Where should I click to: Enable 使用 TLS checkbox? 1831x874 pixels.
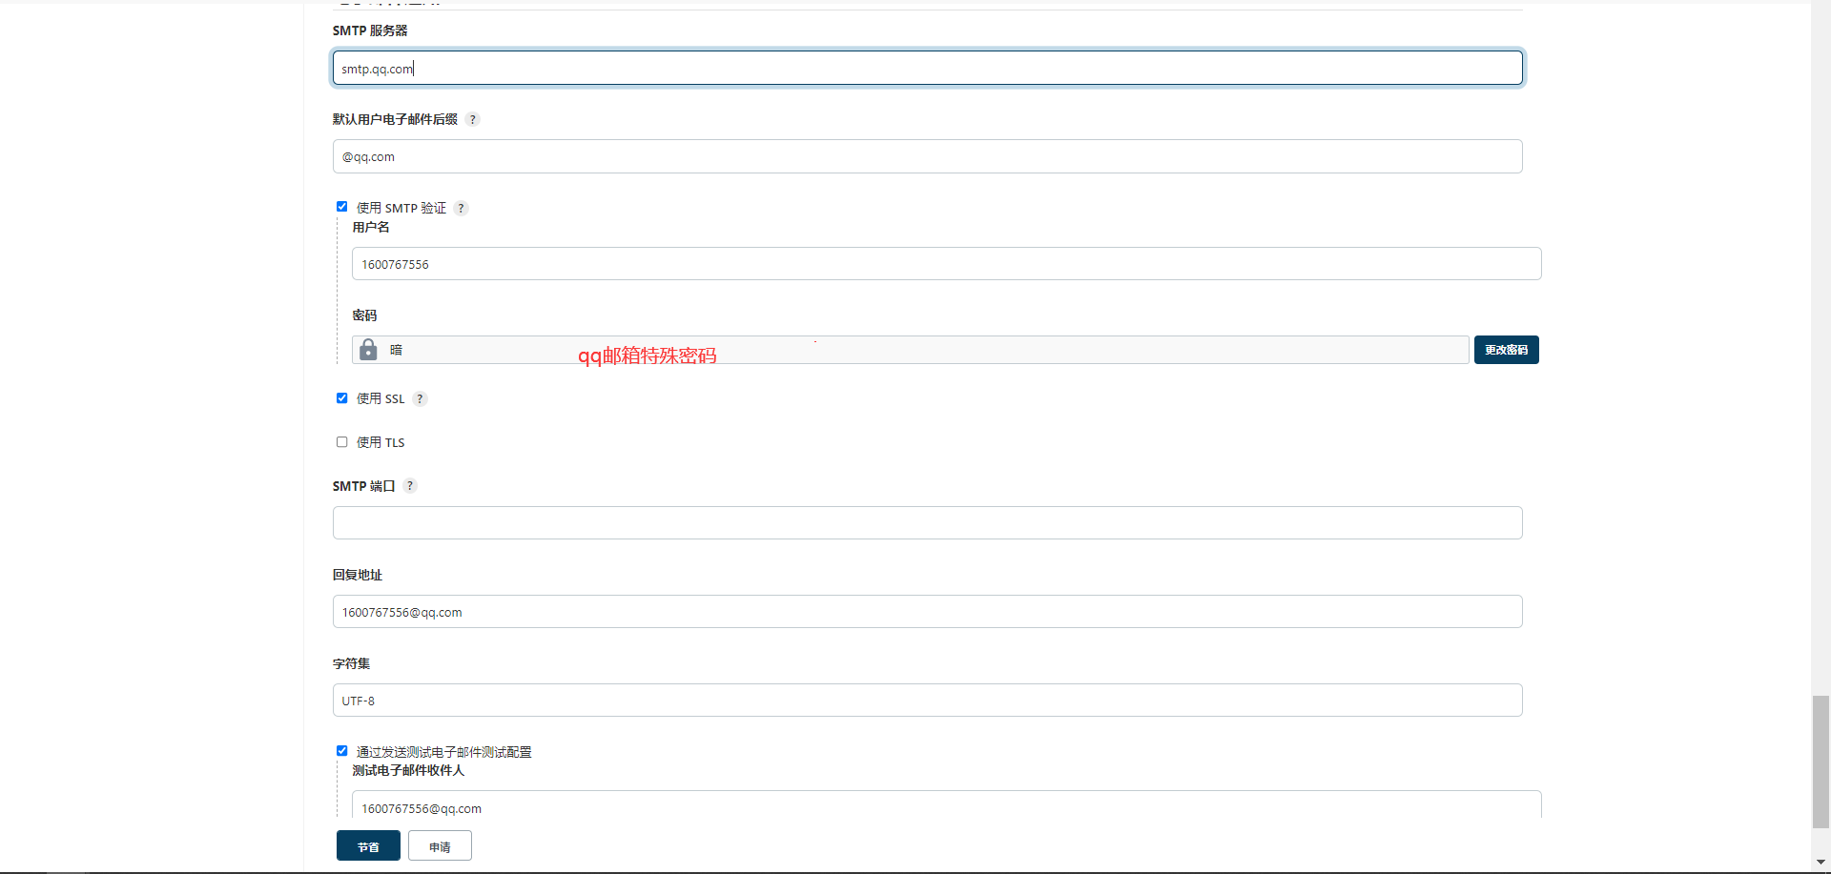pyautogui.click(x=341, y=442)
